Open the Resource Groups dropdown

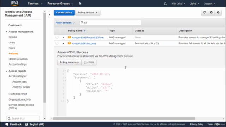point(60,4)
